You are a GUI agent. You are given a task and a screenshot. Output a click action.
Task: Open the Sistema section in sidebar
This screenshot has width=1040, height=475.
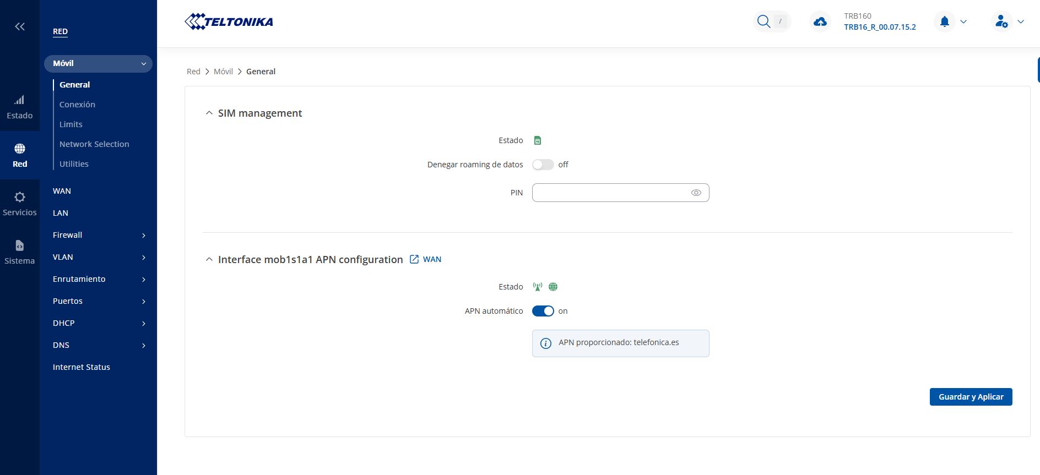coord(20,252)
